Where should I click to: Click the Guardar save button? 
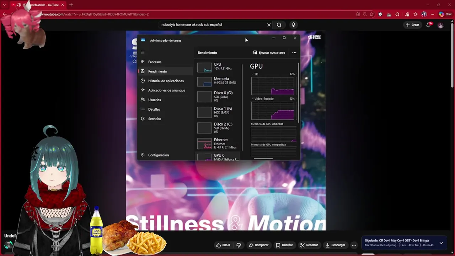284,245
